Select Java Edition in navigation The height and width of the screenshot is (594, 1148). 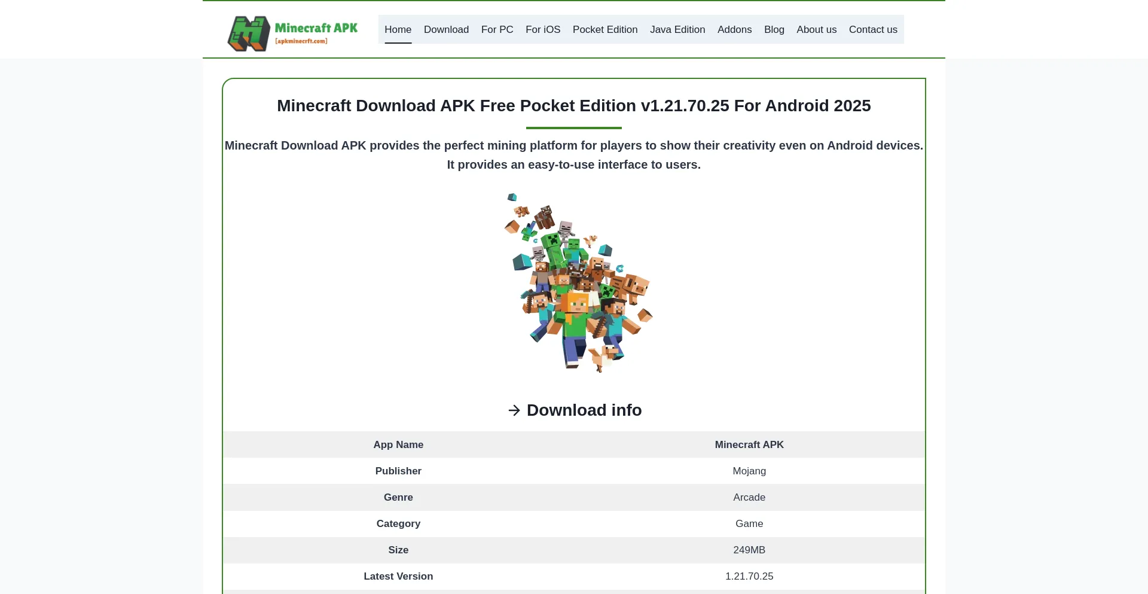[x=677, y=29]
